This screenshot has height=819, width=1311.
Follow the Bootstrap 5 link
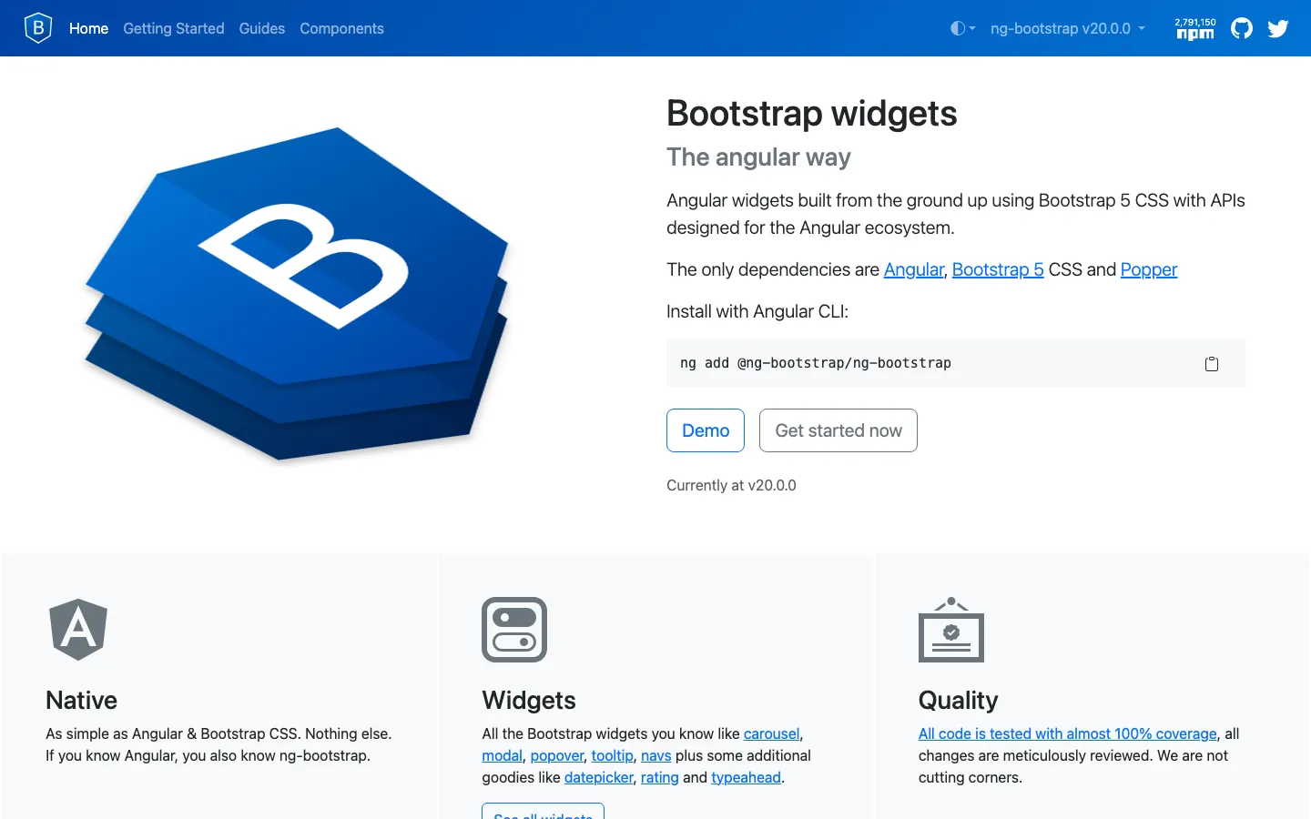998,269
